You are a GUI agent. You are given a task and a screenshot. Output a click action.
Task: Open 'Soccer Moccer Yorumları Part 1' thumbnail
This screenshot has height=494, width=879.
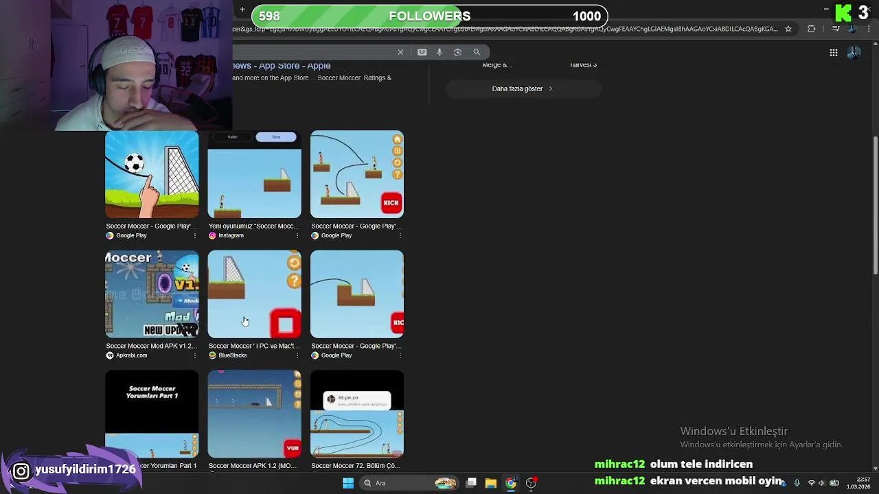pos(152,414)
